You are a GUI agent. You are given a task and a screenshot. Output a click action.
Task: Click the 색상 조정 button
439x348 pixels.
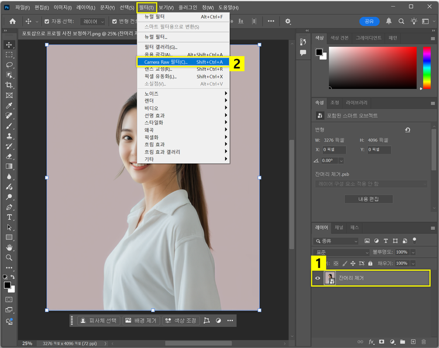pyautogui.click(x=181, y=321)
